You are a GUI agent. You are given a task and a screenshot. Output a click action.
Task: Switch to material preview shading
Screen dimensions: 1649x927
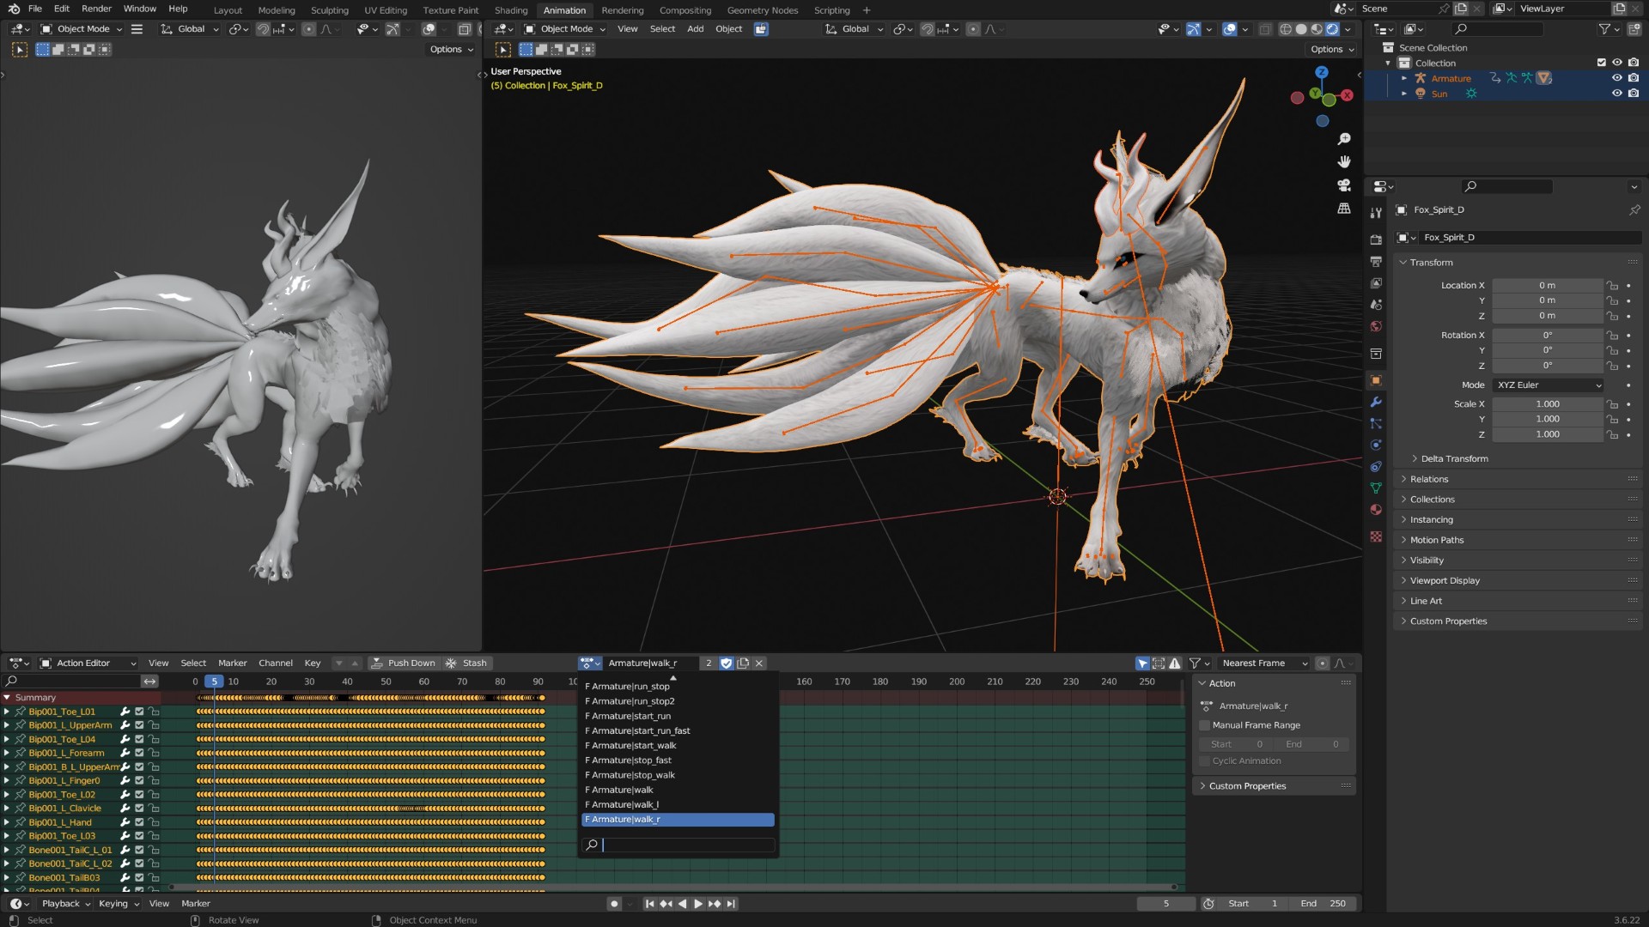(x=1317, y=29)
